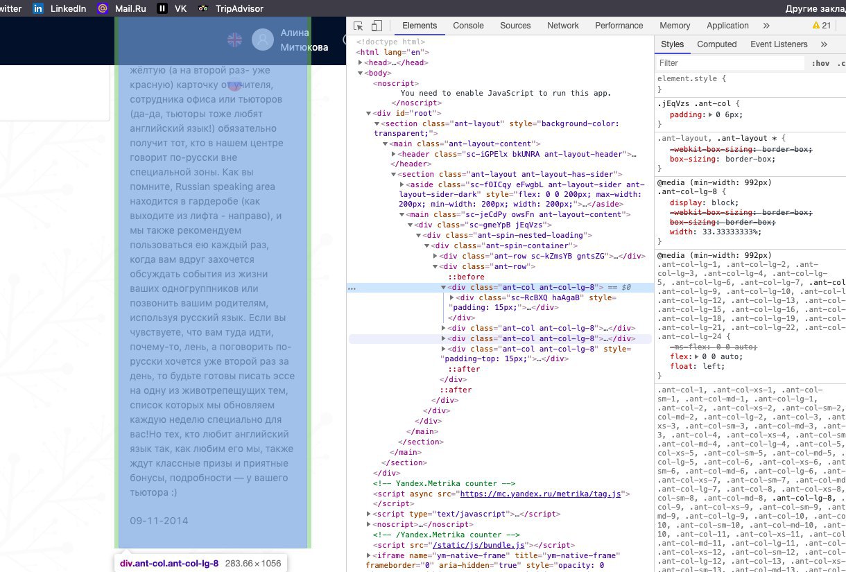Click the Алина Митюкова user name
The height and width of the screenshot is (572, 846).
pos(304,40)
